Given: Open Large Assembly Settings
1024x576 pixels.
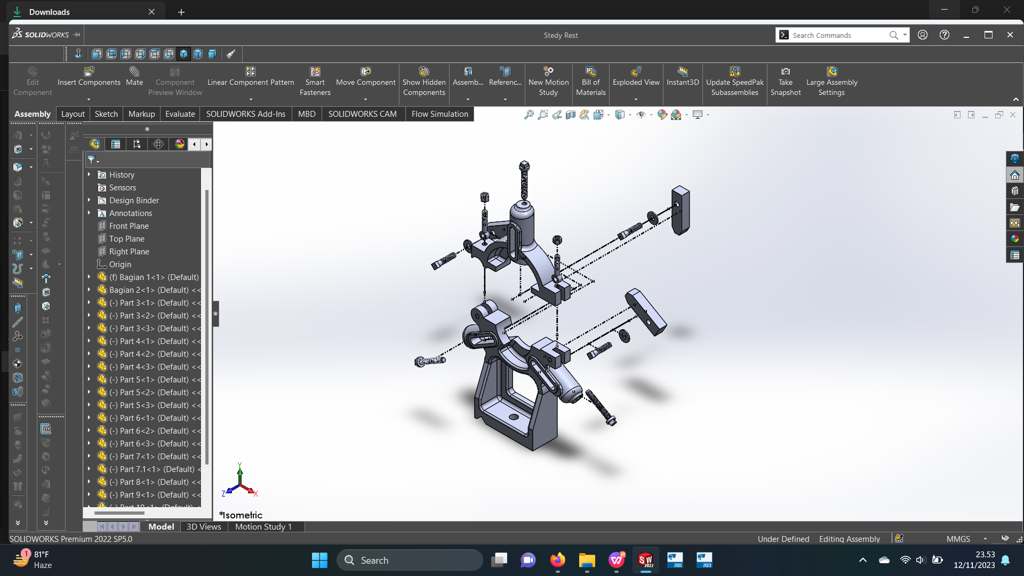Looking at the screenshot, I should (831, 81).
